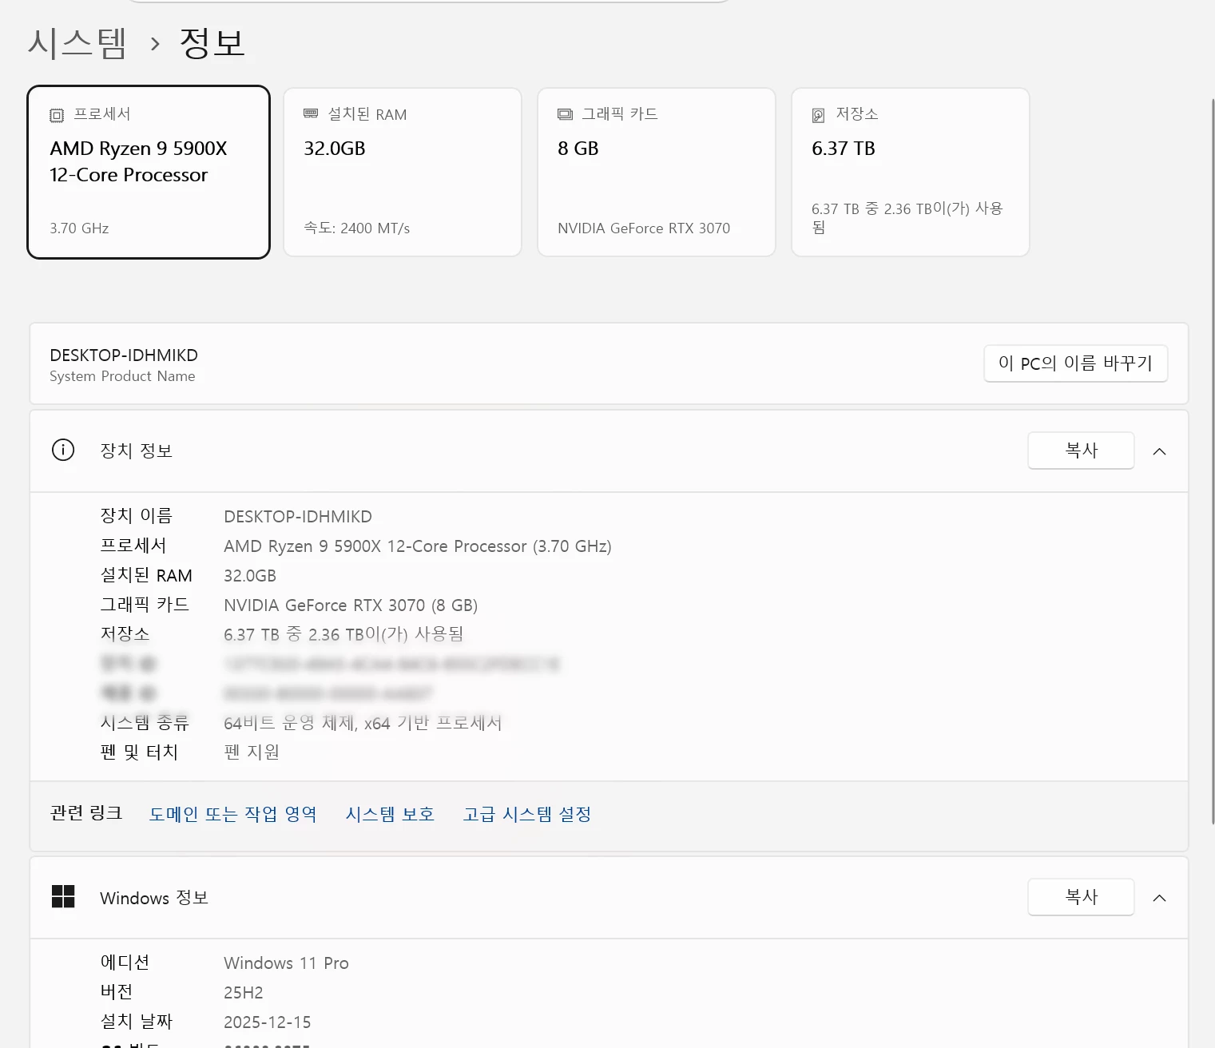Click the 2025-12-15 install date value

click(268, 1022)
